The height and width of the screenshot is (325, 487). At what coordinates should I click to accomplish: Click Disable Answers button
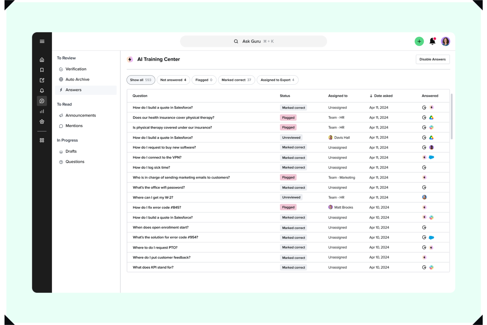point(432,59)
